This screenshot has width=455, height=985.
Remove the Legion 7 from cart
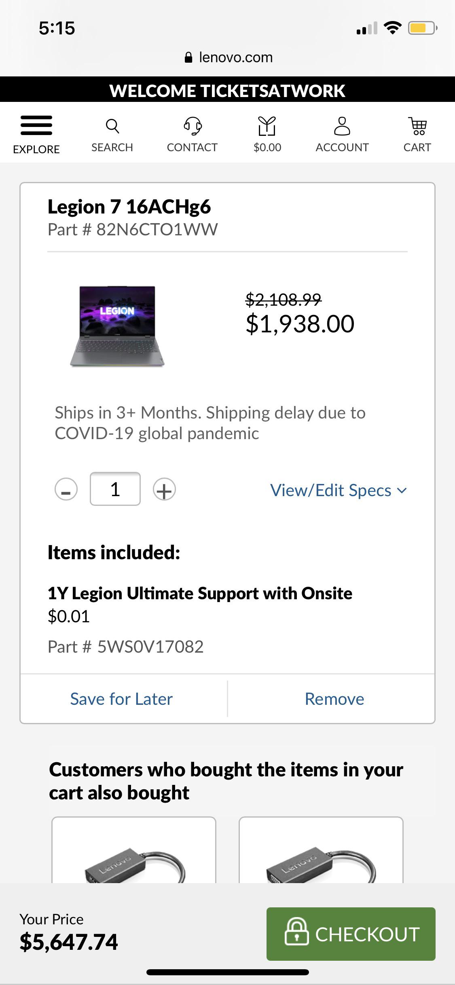tap(334, 699)
